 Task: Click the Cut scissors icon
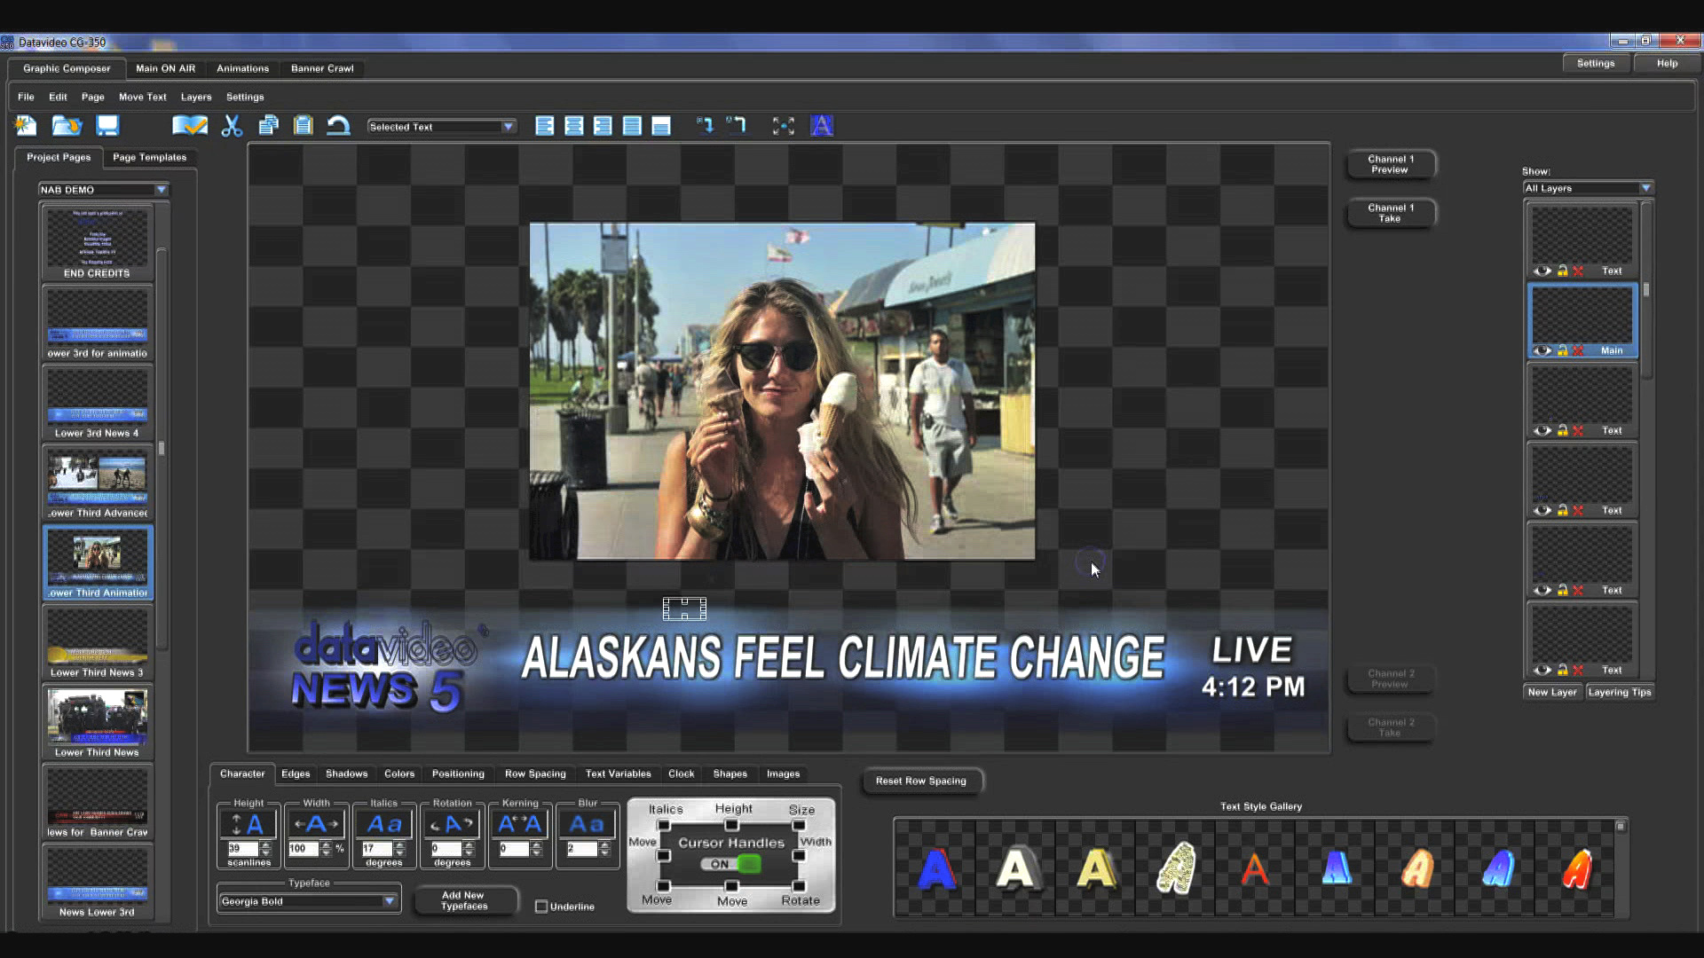(232, 126)
